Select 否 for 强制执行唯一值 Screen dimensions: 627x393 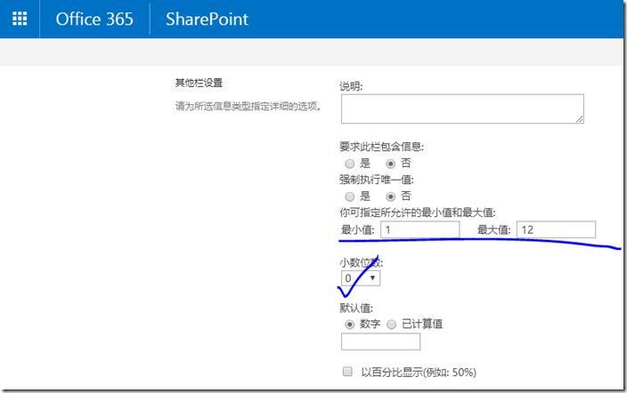(391, 196)
